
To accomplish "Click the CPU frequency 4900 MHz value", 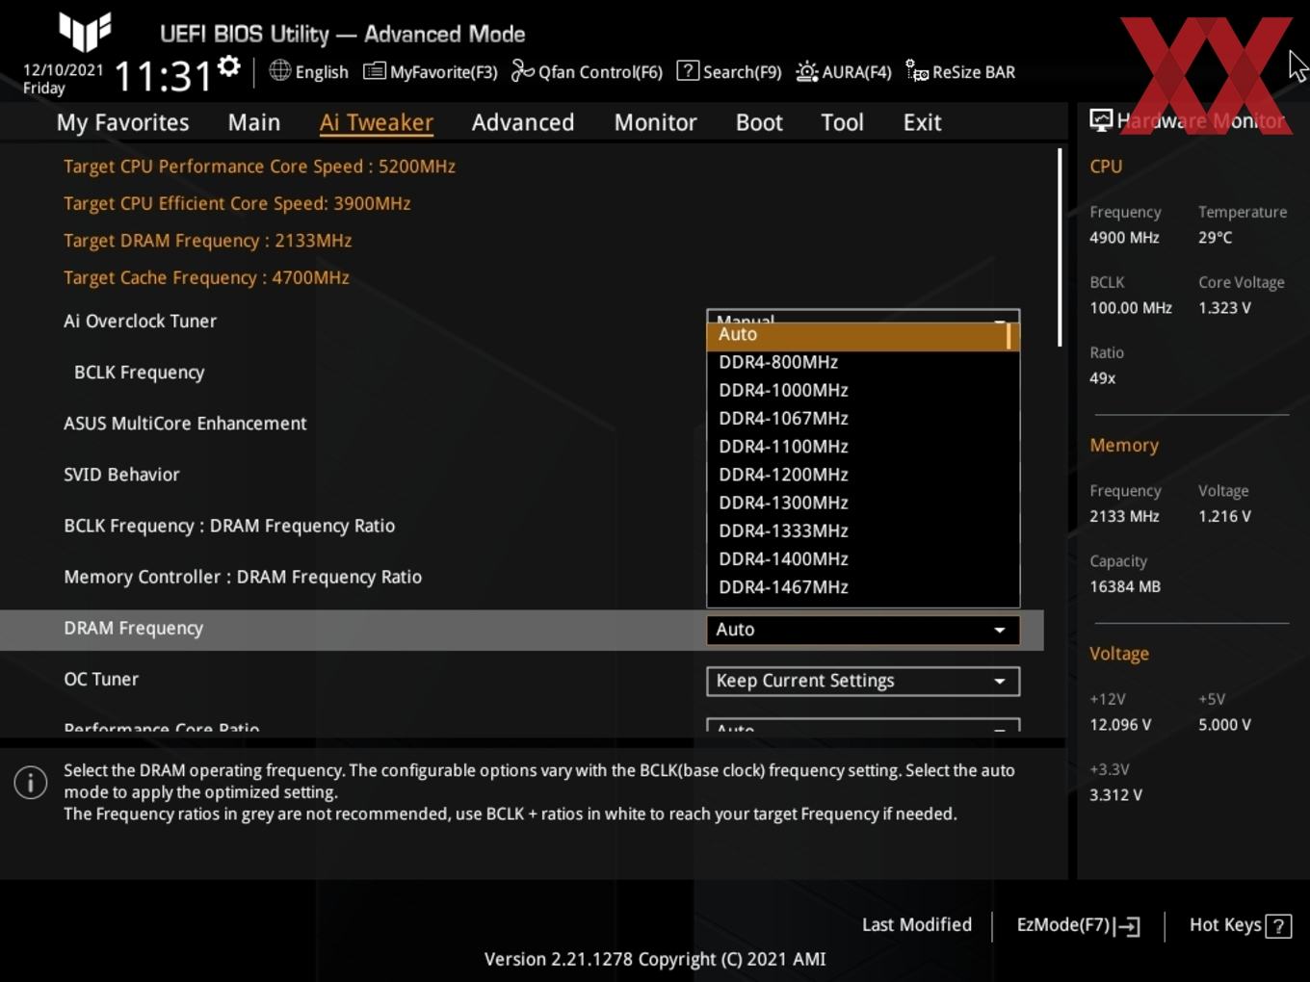I will (x=1124, y=238).
